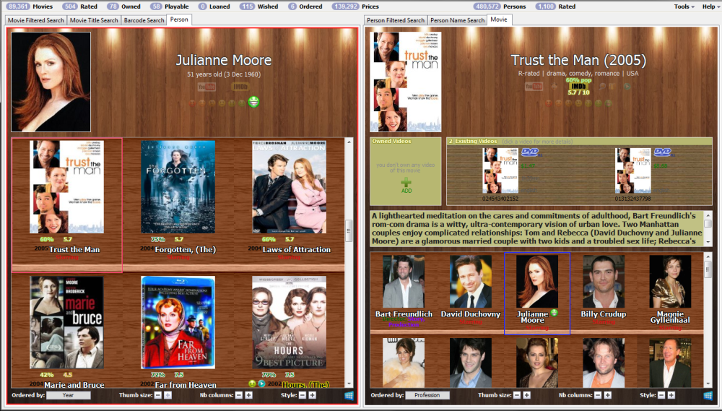The image size is (722, 411).
Task: Open Marie and Bruce movie cover
Action: click(x=66, y=322)
